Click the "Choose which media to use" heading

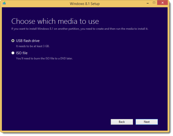tap(55, 21)
